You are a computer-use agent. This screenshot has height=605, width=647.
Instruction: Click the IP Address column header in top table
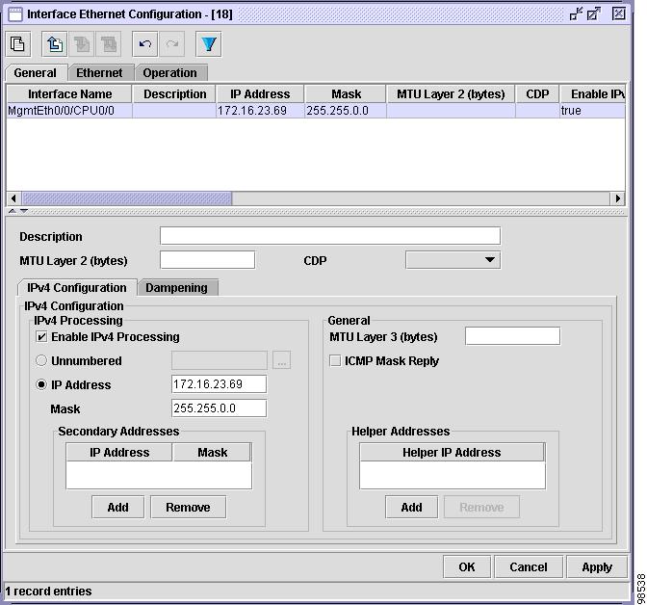tap(260, 94)
